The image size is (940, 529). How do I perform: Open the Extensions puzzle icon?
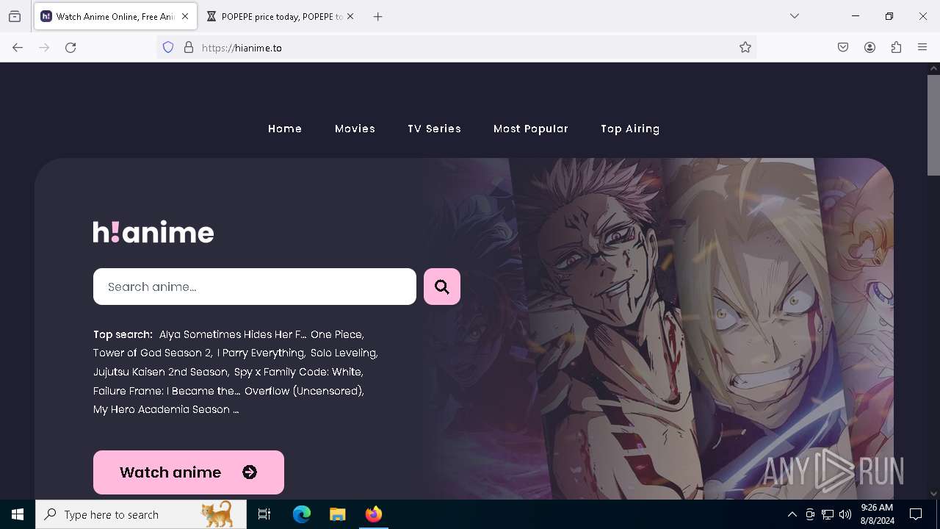(x=896, y=48)
